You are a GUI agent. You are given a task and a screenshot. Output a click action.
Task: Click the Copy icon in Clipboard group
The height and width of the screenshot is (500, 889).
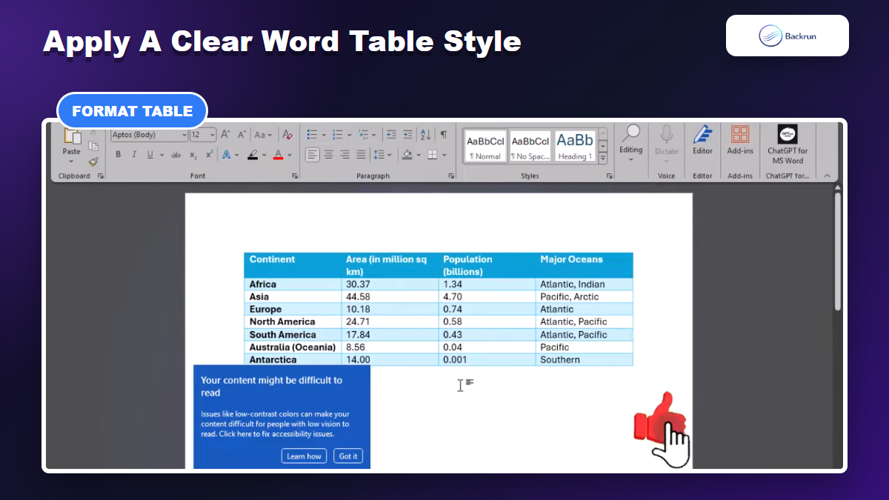pos(93,146)
